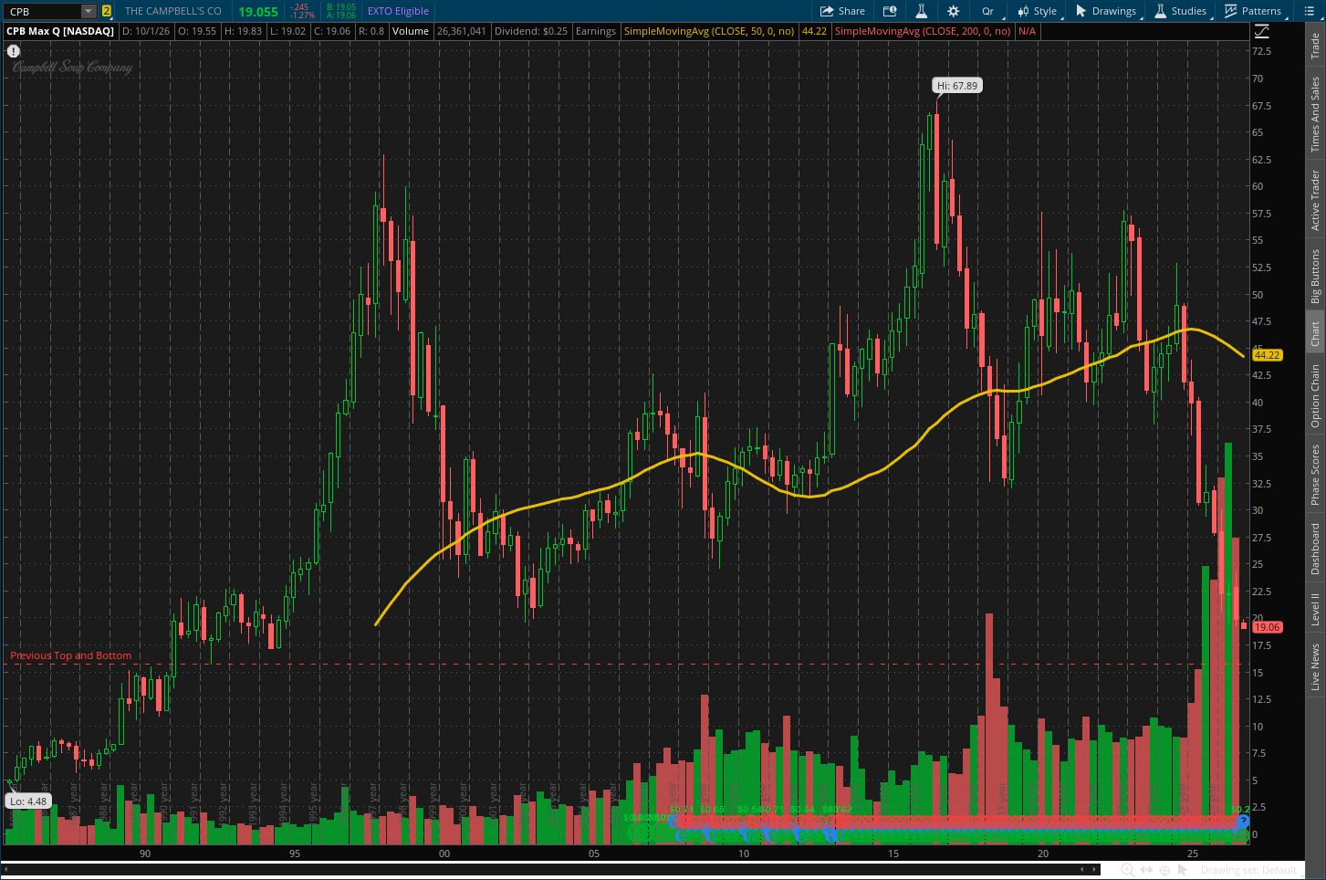Screen dimensions: 1326x880
Task: Open the Patterns dropdown menu
Action: click(1254, 11)
